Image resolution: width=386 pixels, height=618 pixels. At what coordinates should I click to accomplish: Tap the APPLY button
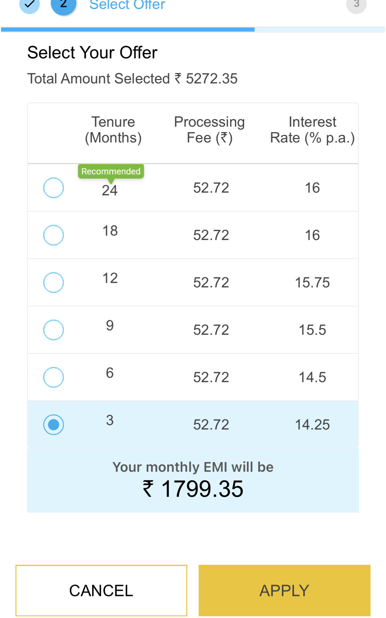pyautogui.click(x=284, y=591)
